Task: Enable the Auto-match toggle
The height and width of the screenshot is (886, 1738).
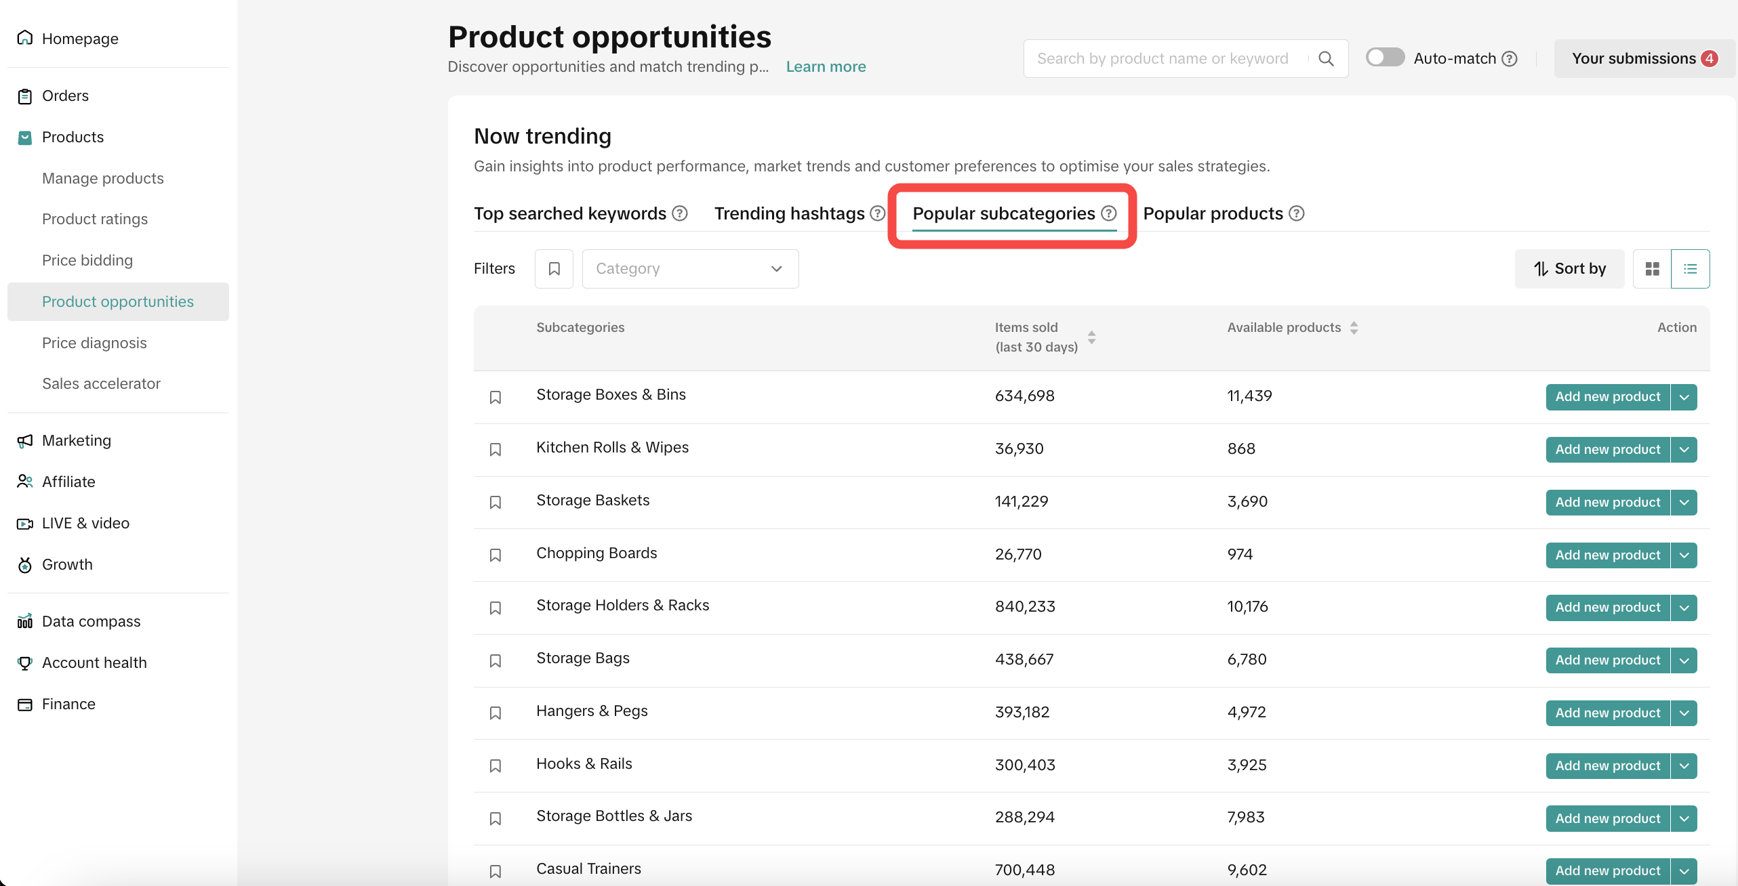Action: click(1385, 58)
